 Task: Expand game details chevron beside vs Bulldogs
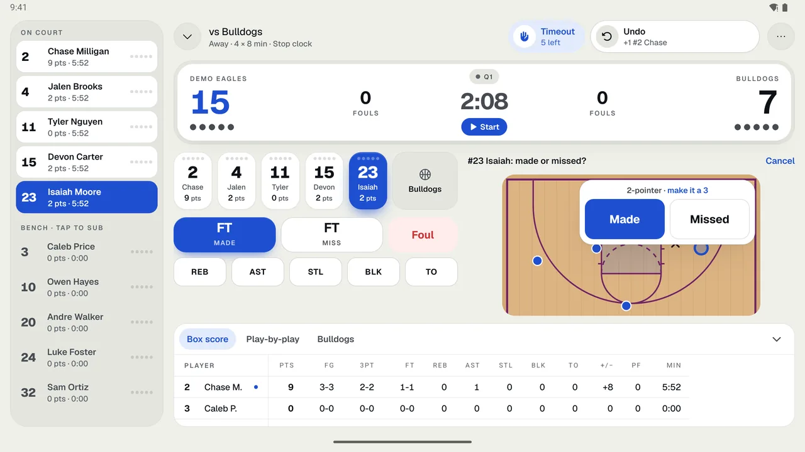(187, 36)
